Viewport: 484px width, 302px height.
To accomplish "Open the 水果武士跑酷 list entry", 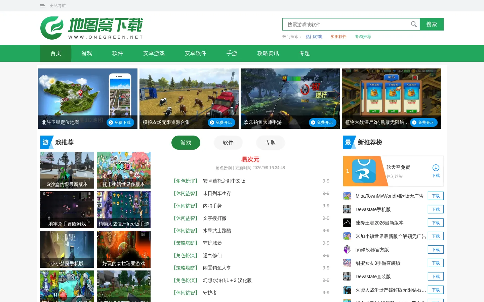I will point(217,231).
